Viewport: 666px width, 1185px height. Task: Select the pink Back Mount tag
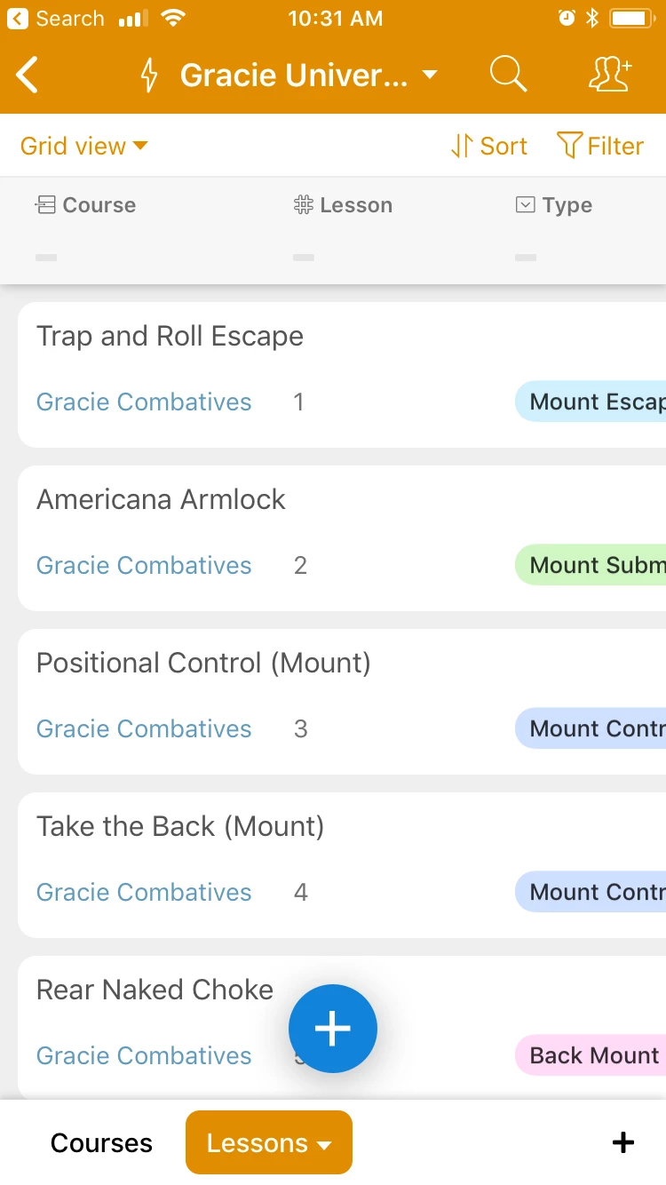591,1055
